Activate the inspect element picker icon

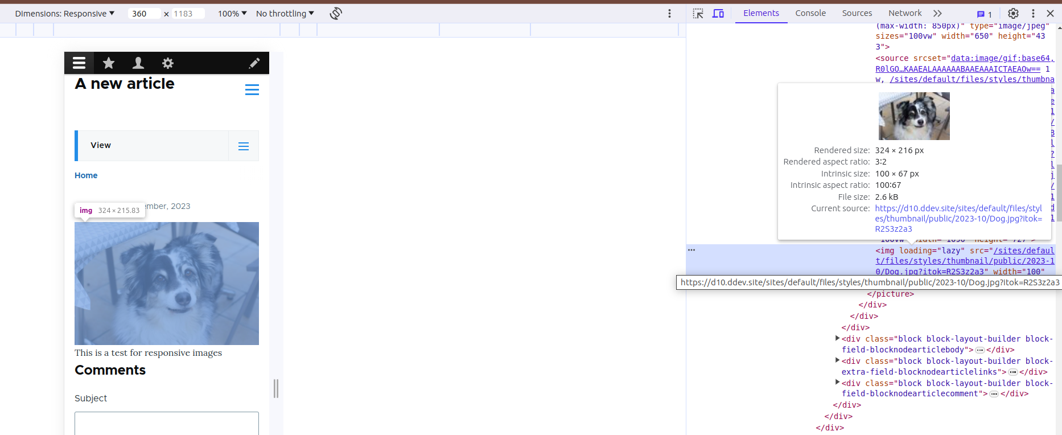click(x=698, y=13)
